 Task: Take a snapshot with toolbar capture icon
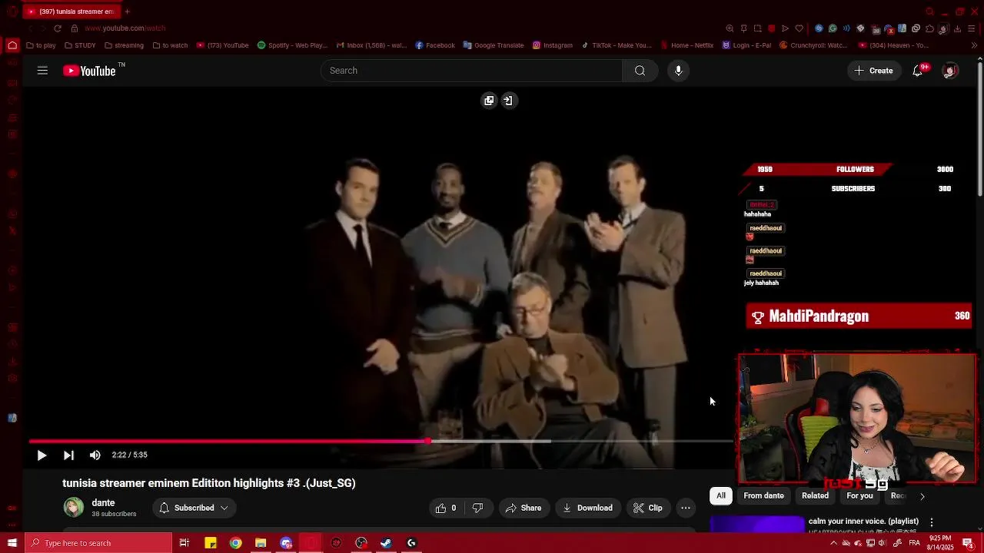pos(757,28)
